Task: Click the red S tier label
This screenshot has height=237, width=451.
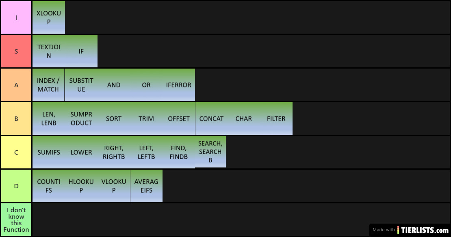Action: pos(16,52)
